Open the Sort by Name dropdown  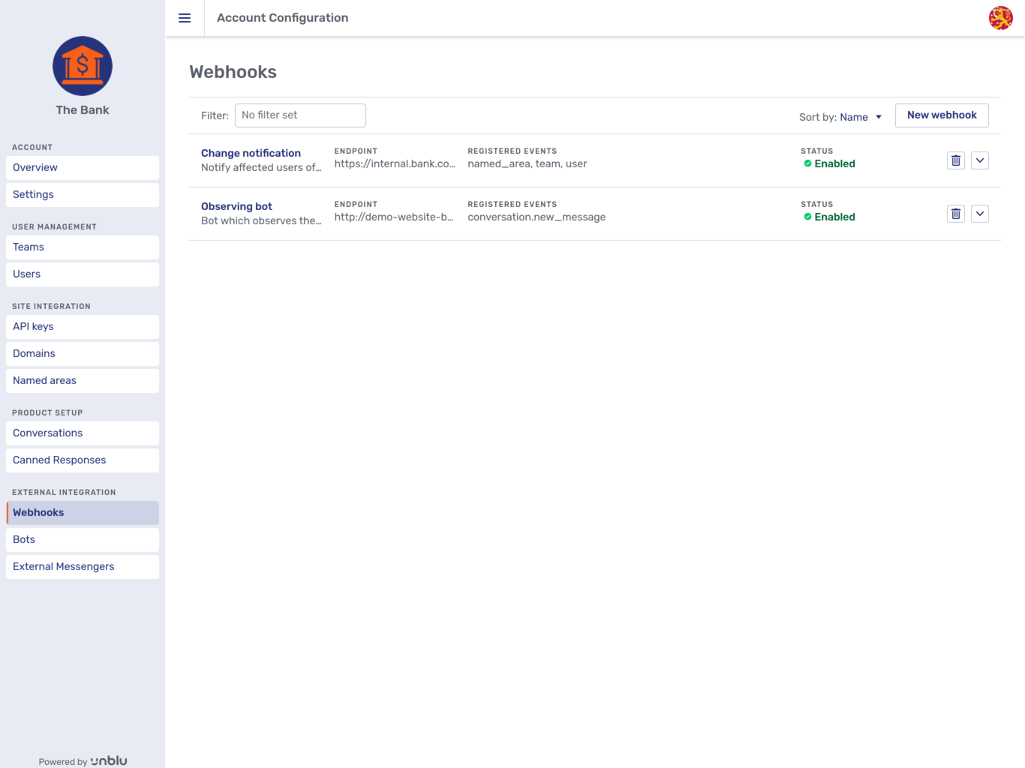(x=855, y=117)
